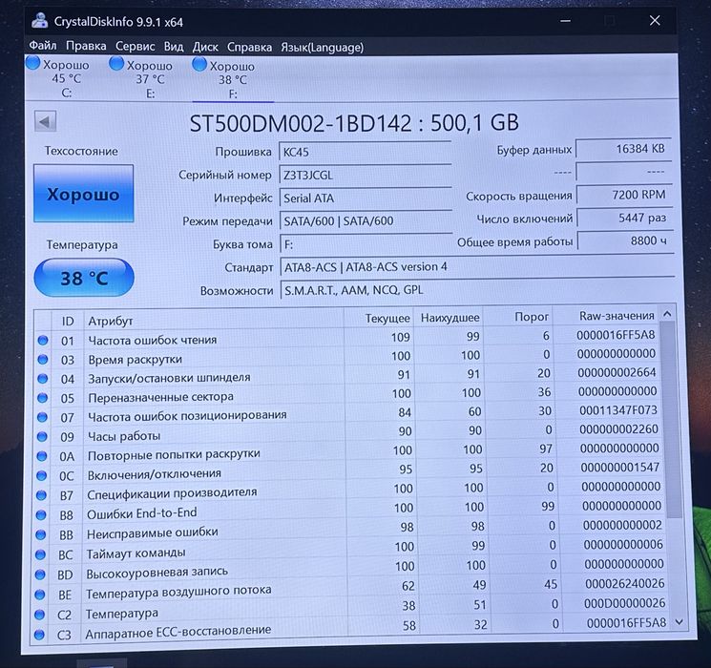Screen dimensions: 711x668
Task: Open the Сервис menu
Action: click(x=136, y=46)
